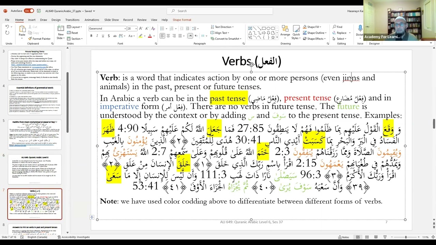436x245 pixels.
Task: Switch to the Shape Format tab
Action: pos(182,20)
